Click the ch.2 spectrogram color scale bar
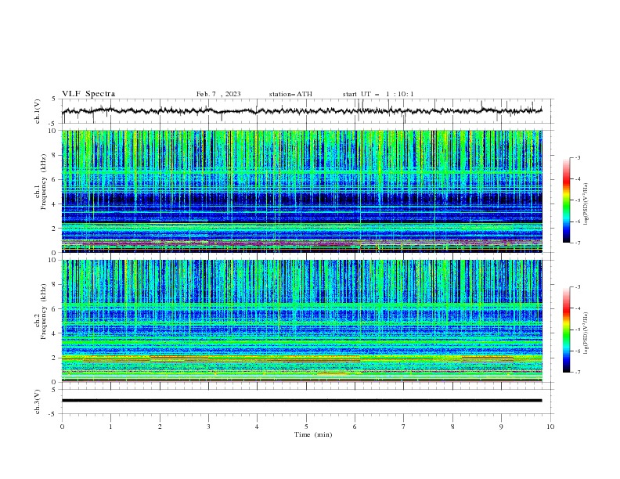The height and width of the screenshot is (479, 620). pyautogui.click(x=566, y=330)
